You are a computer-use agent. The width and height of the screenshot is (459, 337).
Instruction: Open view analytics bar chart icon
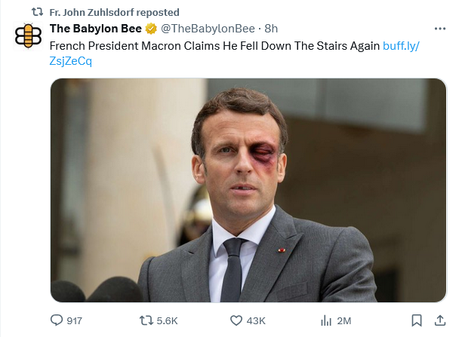(326, 320)
